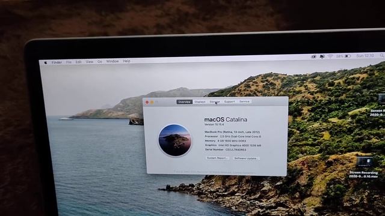Open the Help menu
This screenshot has width=385, height=216.
click(x=126, y=61)
